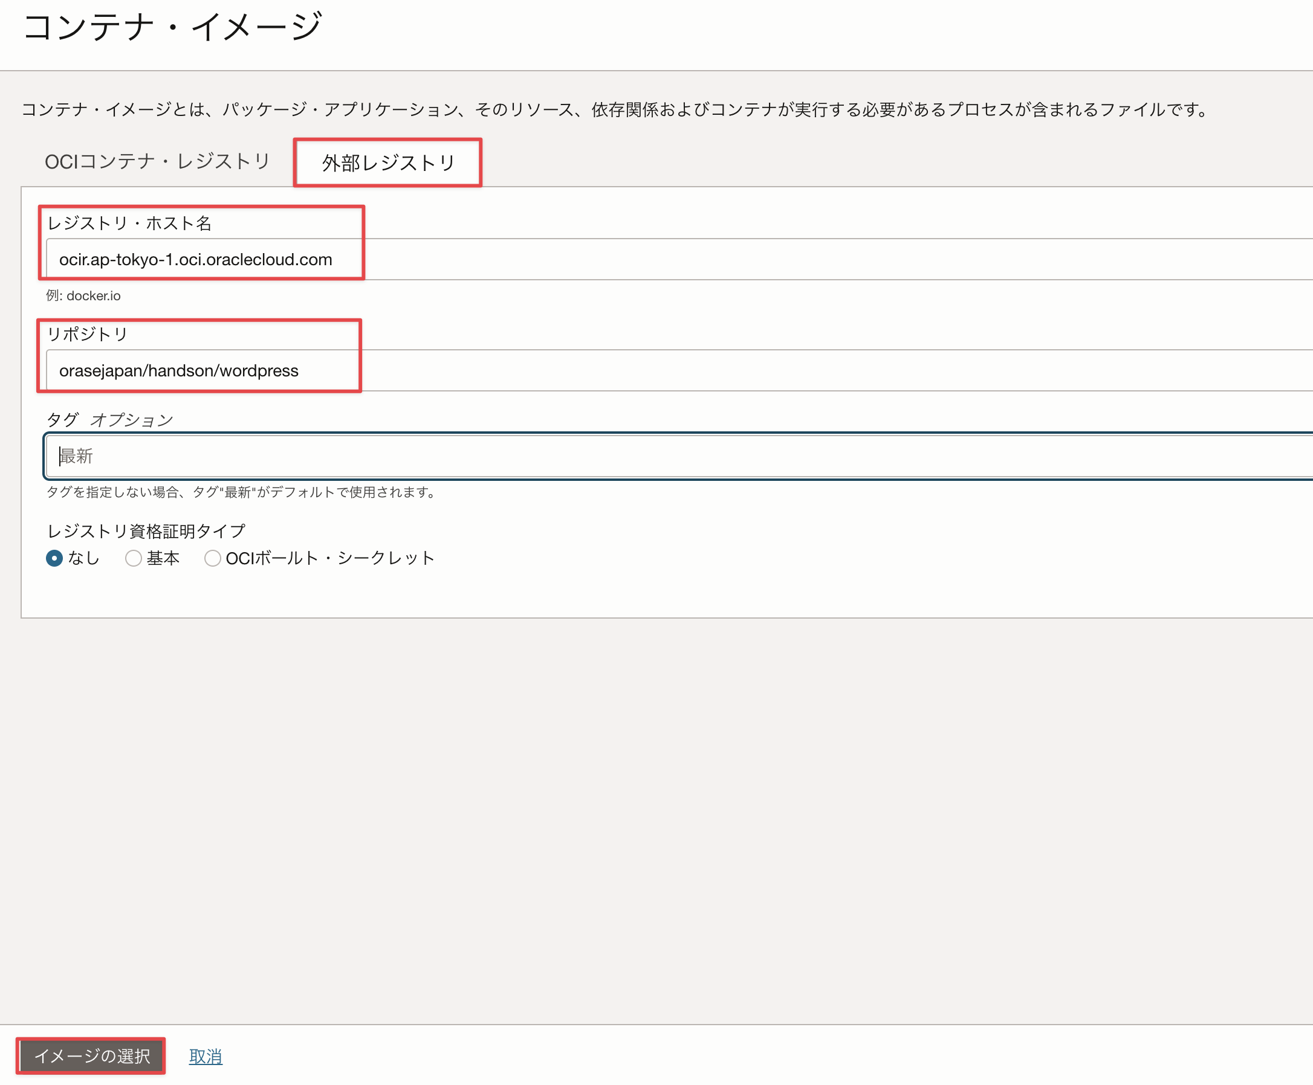Click the tag default 最新 help text
The height and width of the screenshot is (1085, 1313).
[241, 492]
